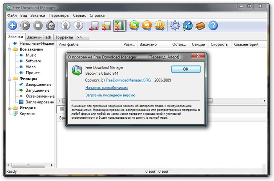This screenshot has height=181, width=274.
Task: Click orange stop-all downloads icon
Action: (147, 25)
